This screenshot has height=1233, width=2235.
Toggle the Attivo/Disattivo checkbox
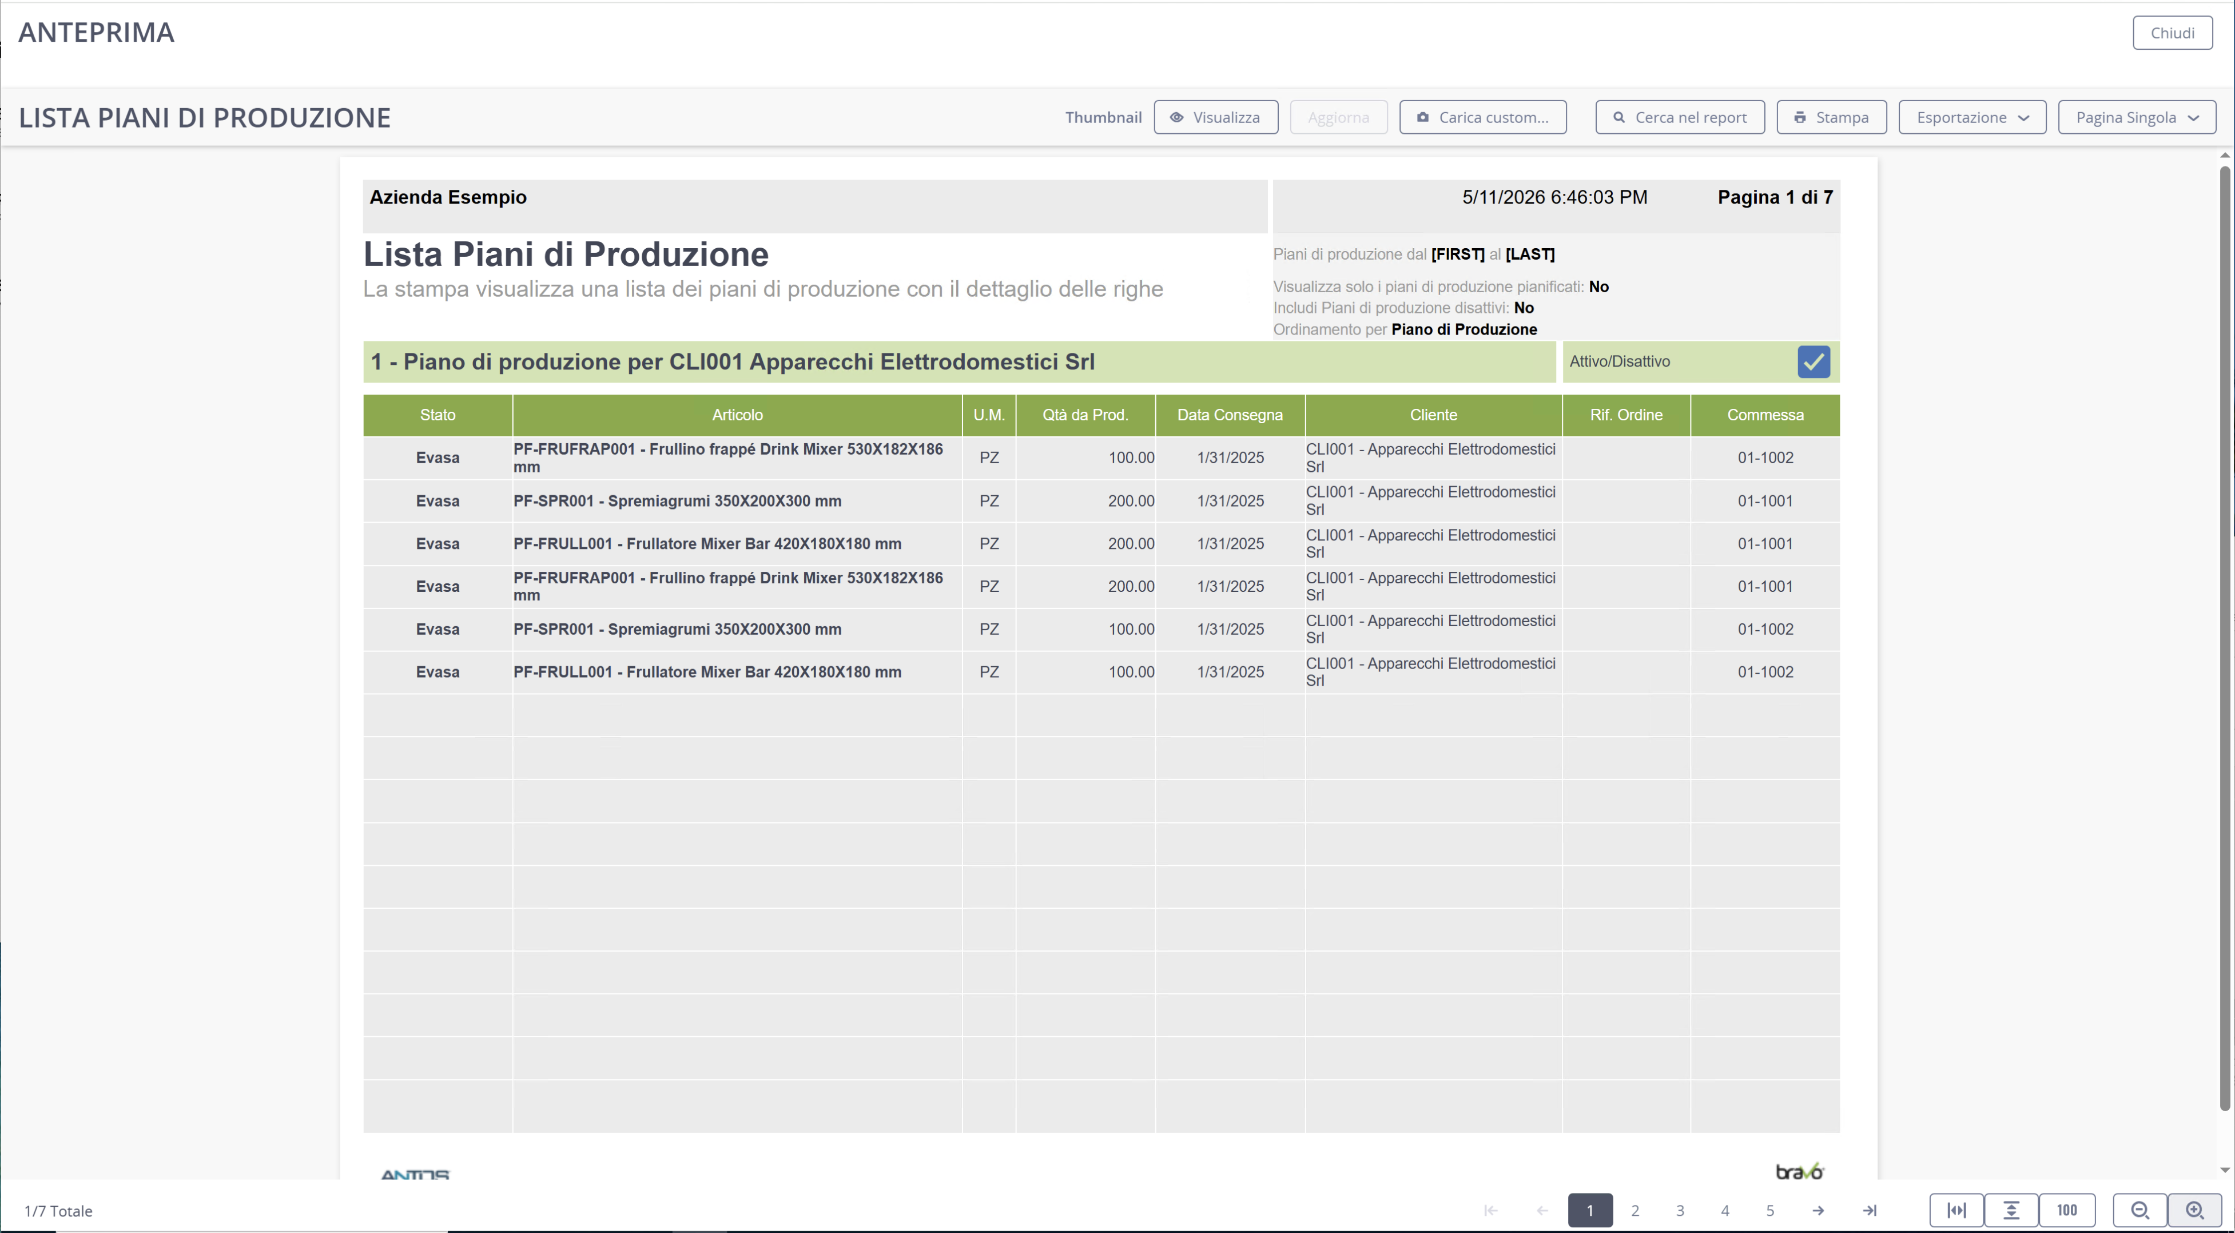point(1814,362)
